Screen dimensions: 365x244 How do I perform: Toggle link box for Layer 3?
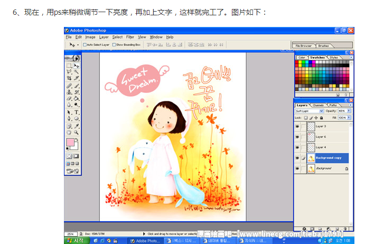coord(303,126)
